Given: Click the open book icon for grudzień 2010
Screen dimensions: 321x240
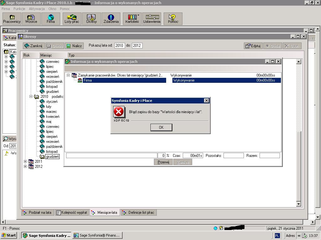Looking at the screenshot, I should point(42,157).
